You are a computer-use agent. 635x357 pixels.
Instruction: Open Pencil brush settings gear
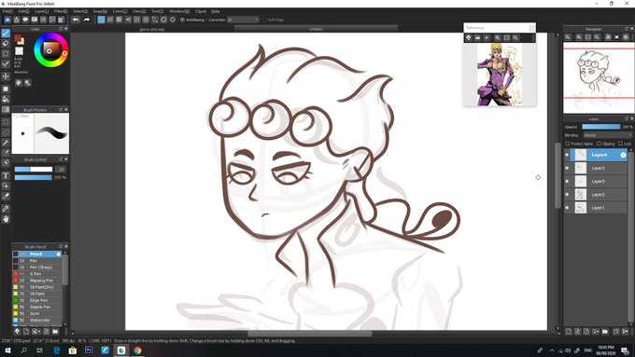59,254
